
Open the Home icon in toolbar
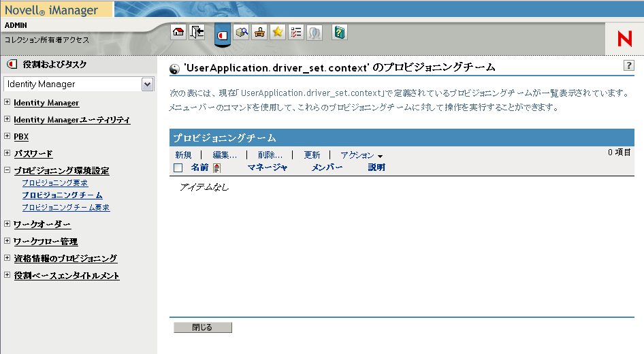coord(178,32)
